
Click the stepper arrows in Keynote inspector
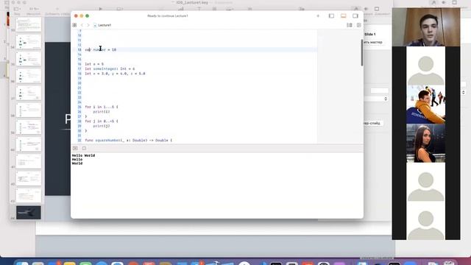386,99
